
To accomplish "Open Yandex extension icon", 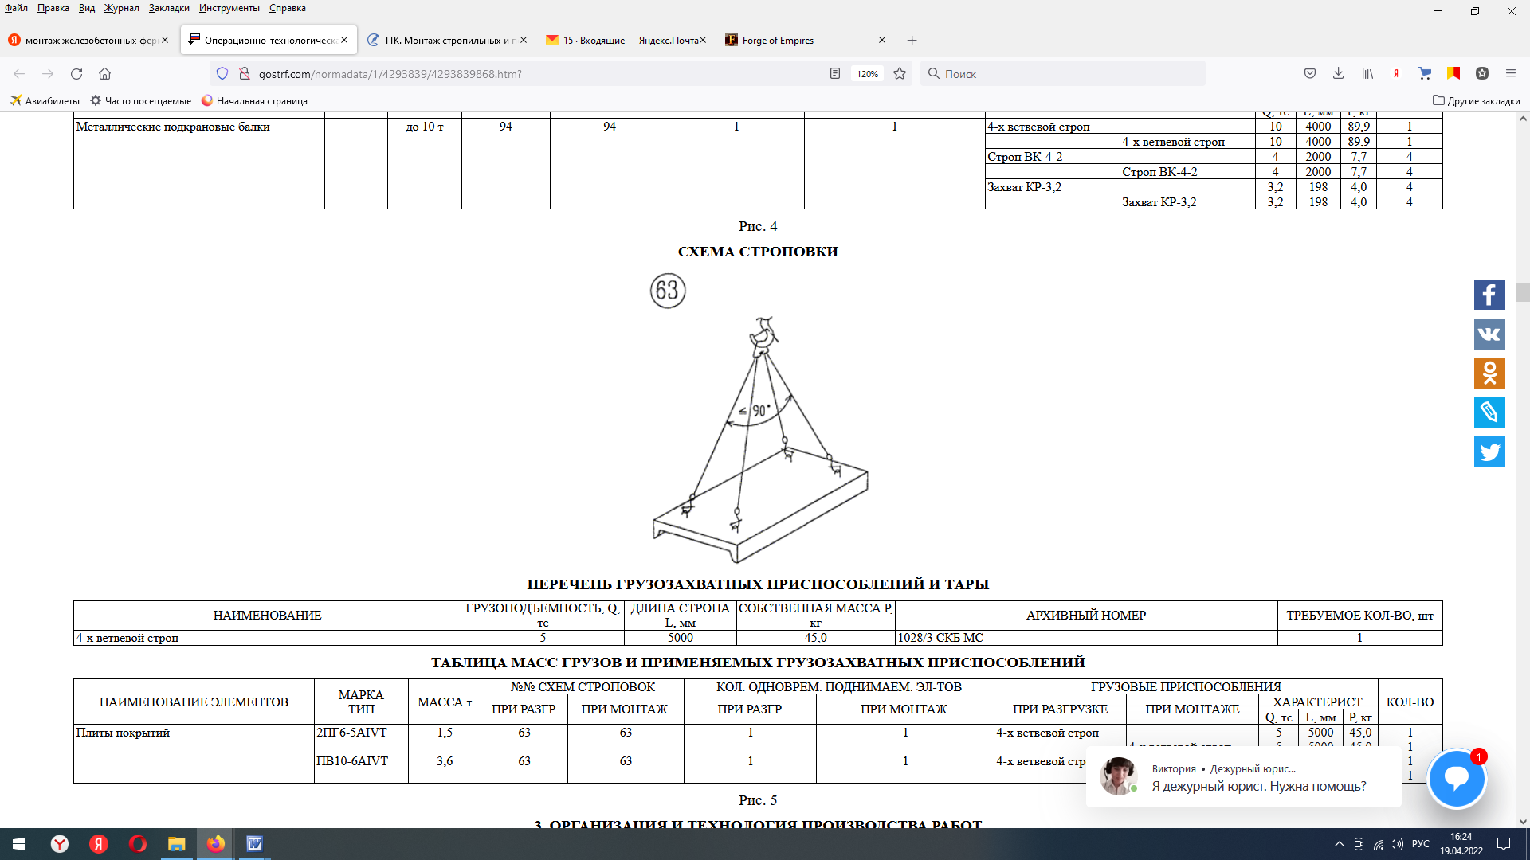I will tap(1396, 73).
